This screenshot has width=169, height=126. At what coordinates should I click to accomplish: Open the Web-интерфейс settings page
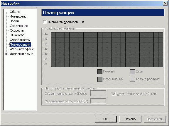[22, 49]
